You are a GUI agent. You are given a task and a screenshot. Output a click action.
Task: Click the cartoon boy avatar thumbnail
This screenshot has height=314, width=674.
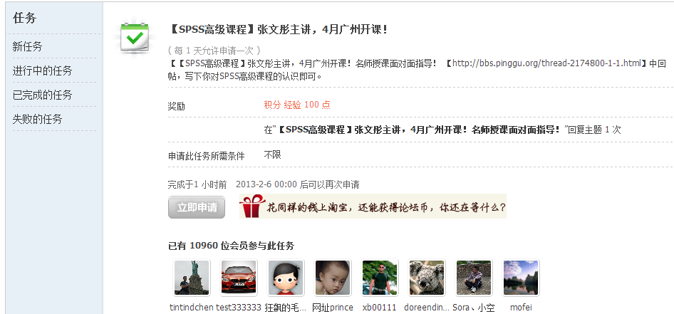pos(286,278)
